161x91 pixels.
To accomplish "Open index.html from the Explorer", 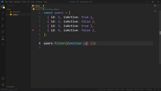I will (16, 12).
